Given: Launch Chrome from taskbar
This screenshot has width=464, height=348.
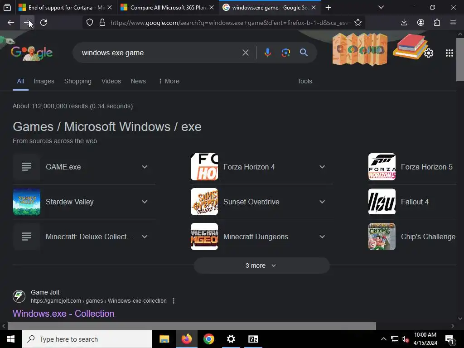Looking at the screenshot, I should [x=208, y=339].
